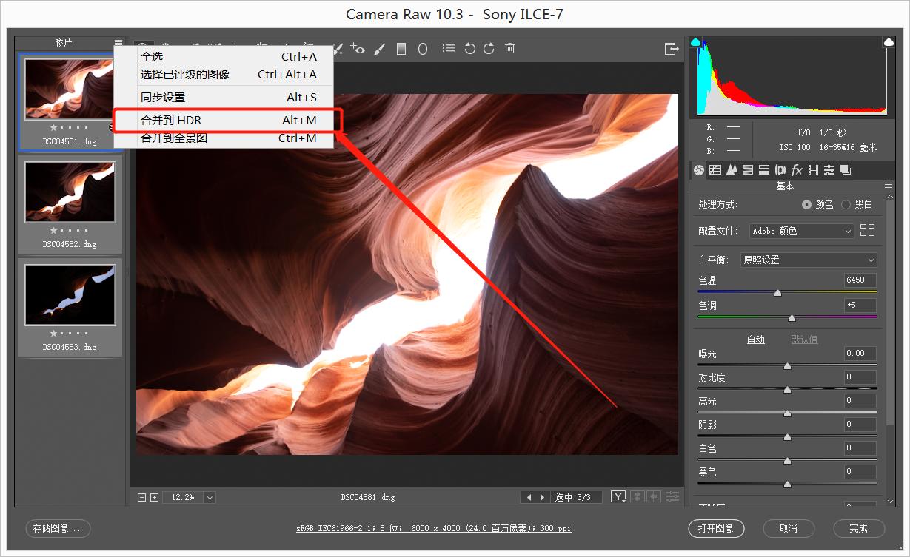The width and height of the screenshot is (910, 557).
Task: Open the white balance dropdown
Action: (x=809, y=260)
